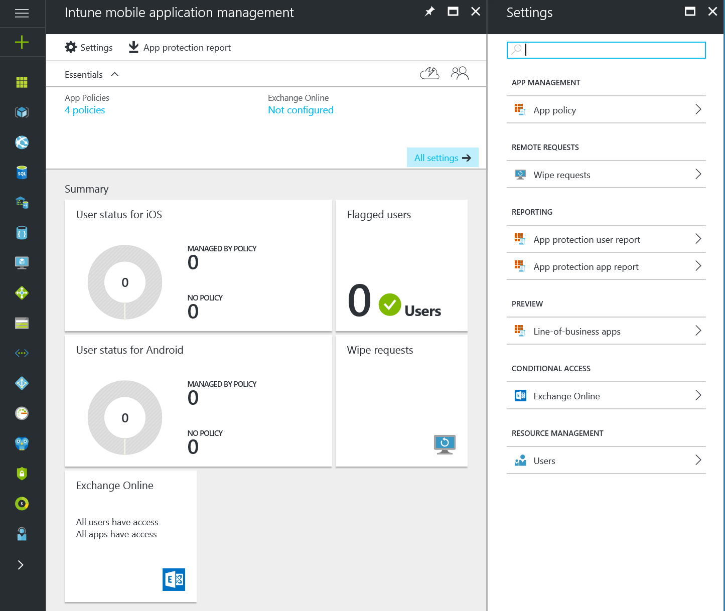Screen dimensions: 725x611
Task: Click the green checkmark in Flagged users
Action: [x=390, y=304]
